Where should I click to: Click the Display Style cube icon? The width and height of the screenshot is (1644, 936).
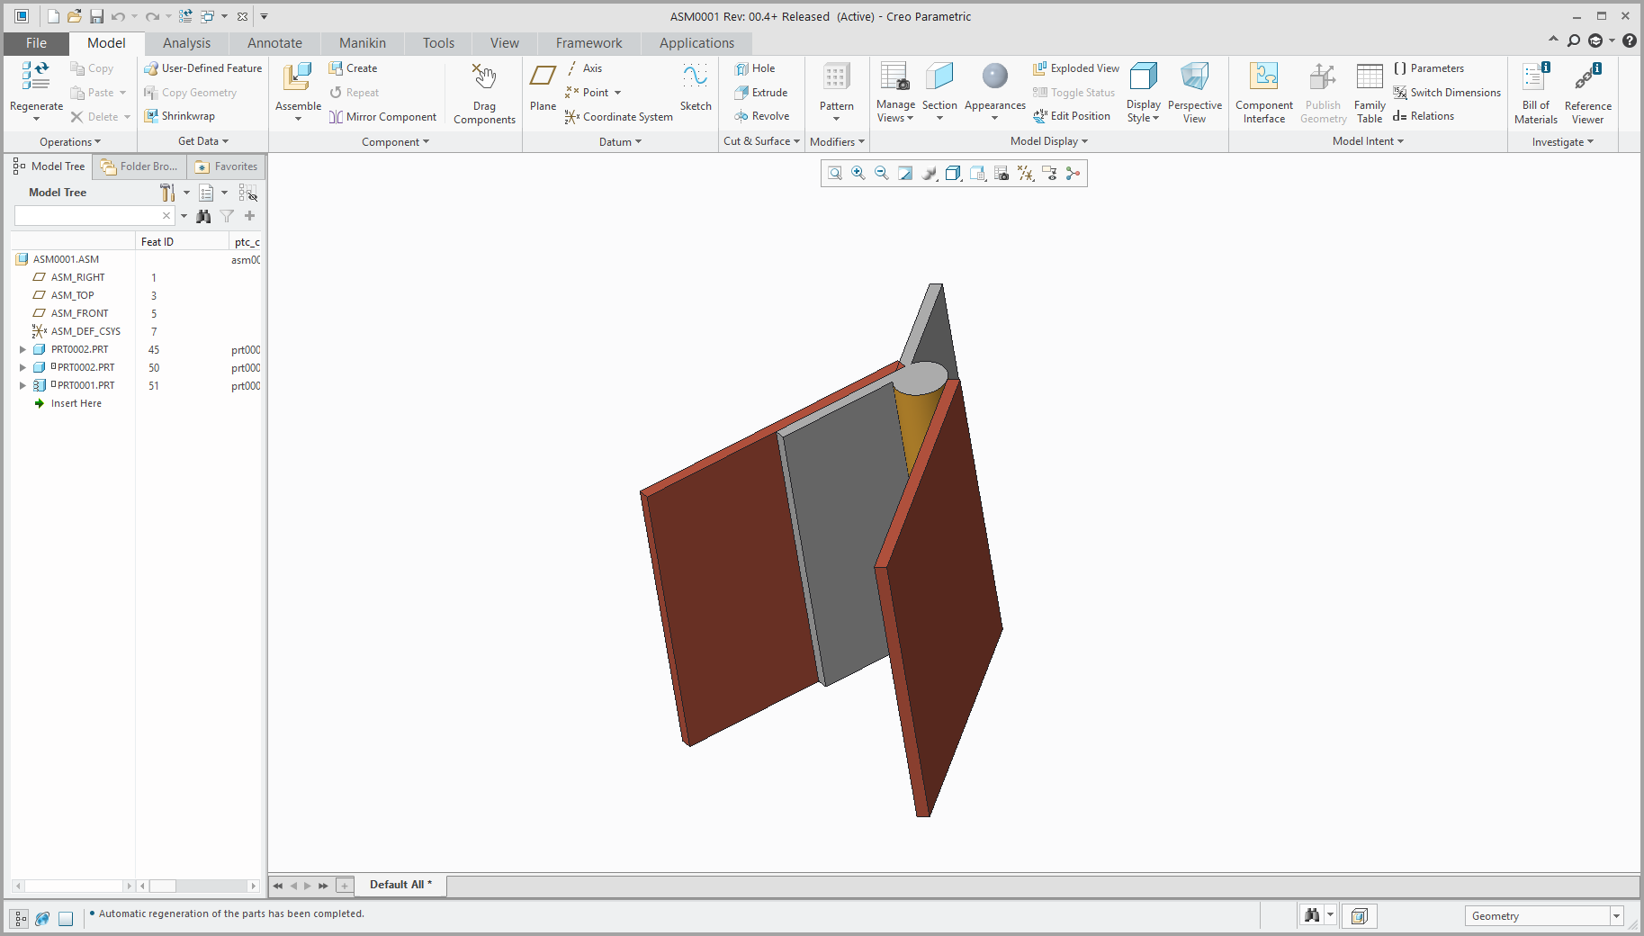[x=1143, y=77]
